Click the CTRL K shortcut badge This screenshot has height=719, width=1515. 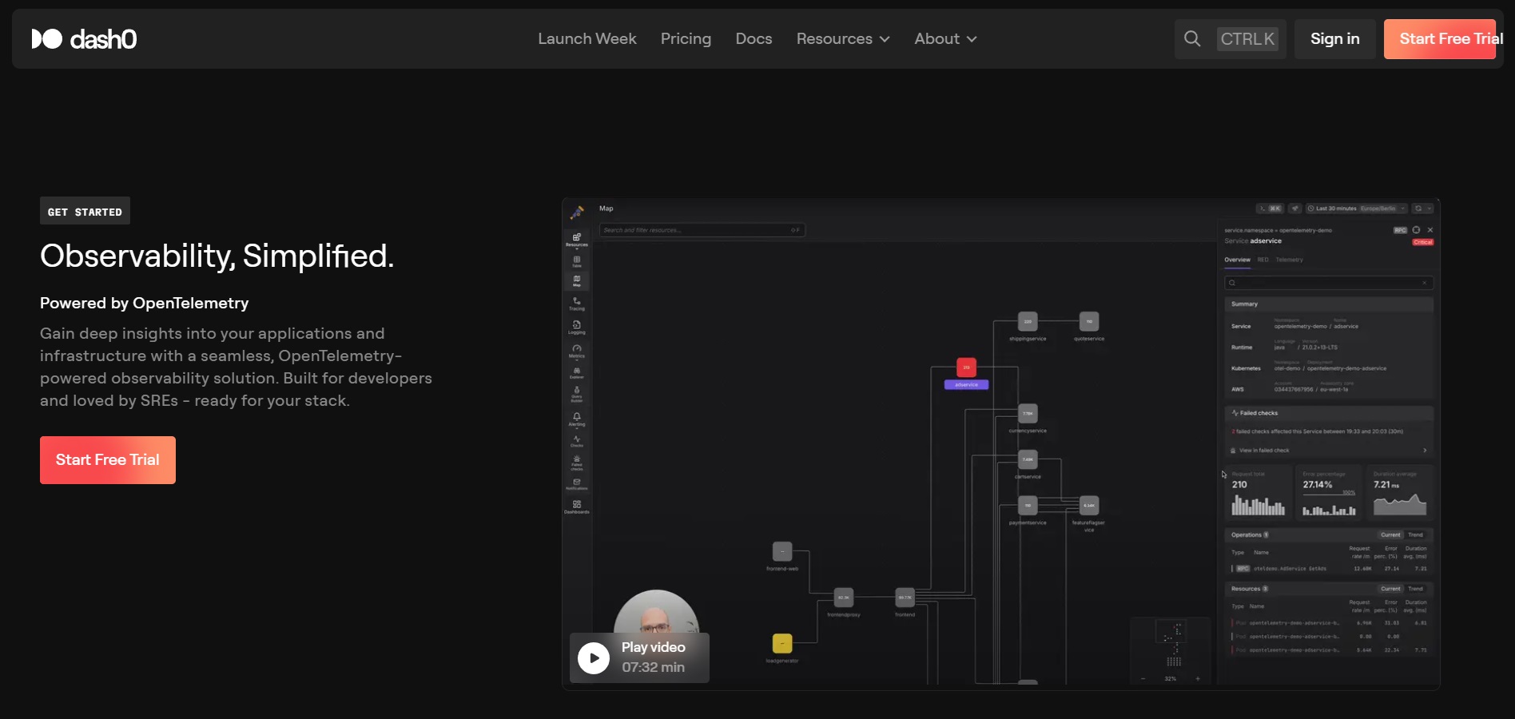(x=1247, y=38)
